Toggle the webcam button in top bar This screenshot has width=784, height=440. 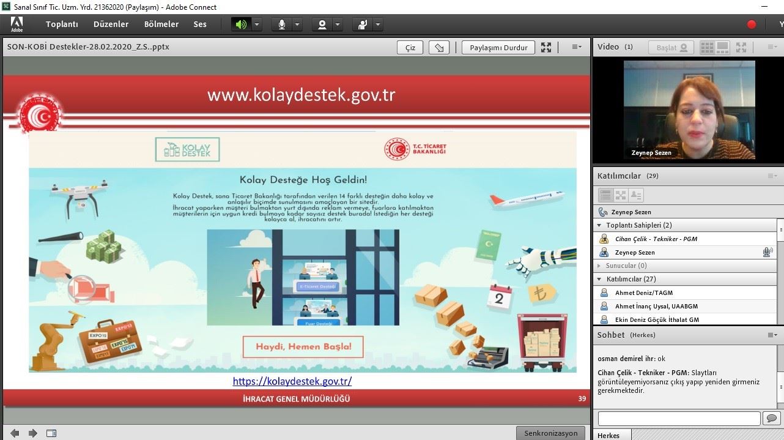(322, 24)
